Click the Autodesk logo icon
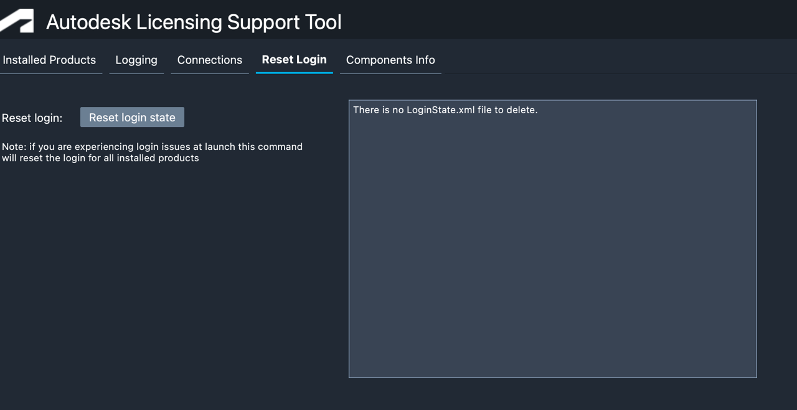Viewport: 797px width, 410px height. [x=17, y=21]
